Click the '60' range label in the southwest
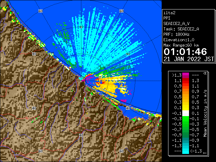216x162 pixels. click(x=40, y=151)
